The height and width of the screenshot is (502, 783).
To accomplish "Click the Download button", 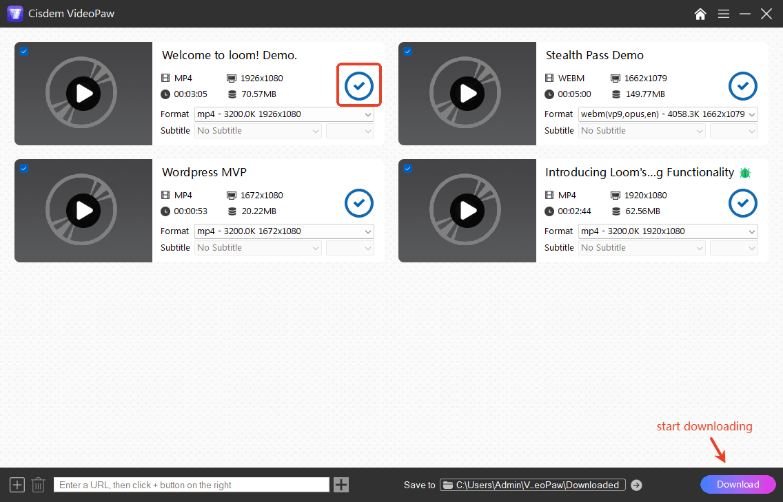I will [738, 485].
